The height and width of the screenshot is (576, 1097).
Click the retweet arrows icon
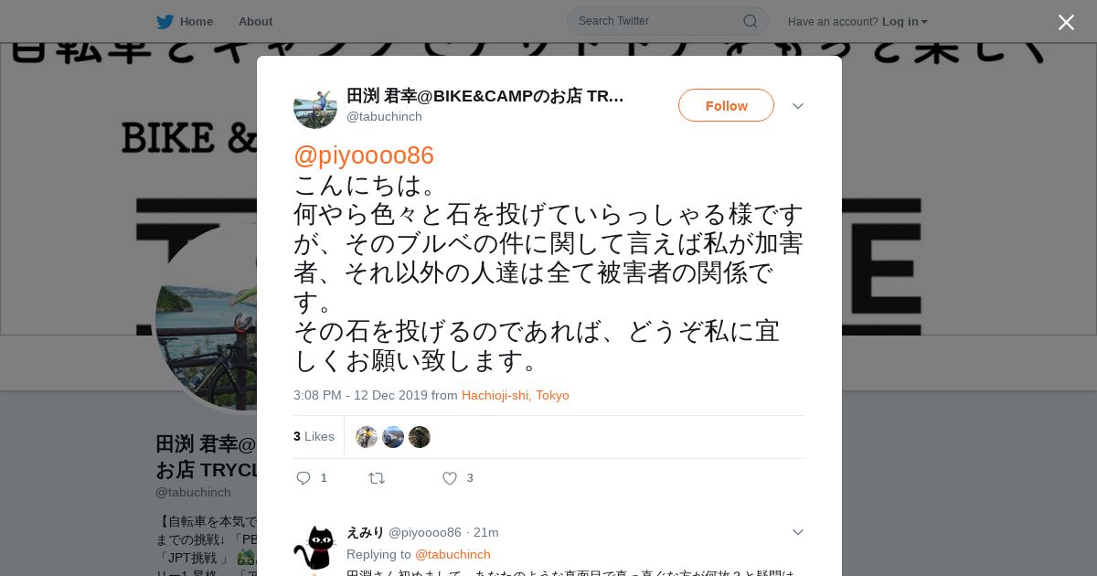[377, 478]
